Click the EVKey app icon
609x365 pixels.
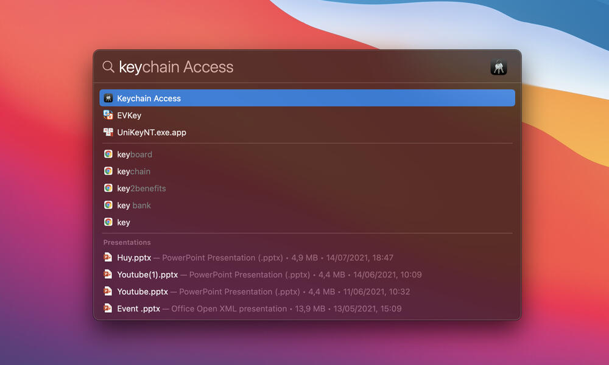pos(108,115)
